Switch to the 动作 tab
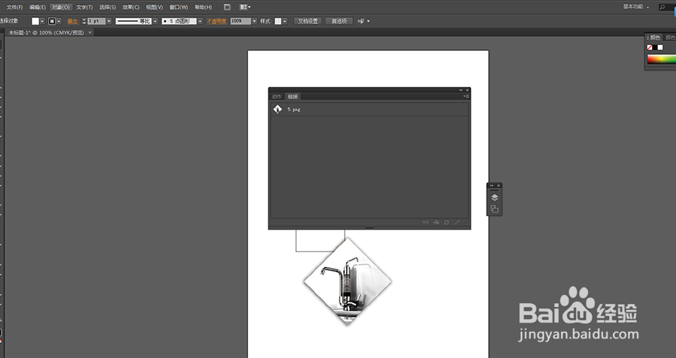The height and width of the screenshot is (358, 676). click(276, 97)
